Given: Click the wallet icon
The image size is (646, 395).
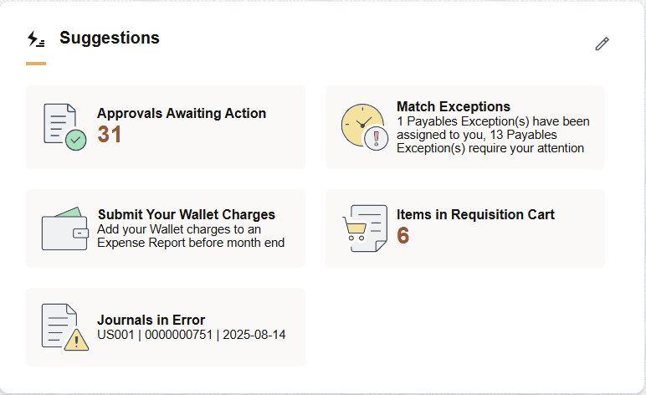Looking at the screenshot, I should pyautogui.click(x=64, y=228).
